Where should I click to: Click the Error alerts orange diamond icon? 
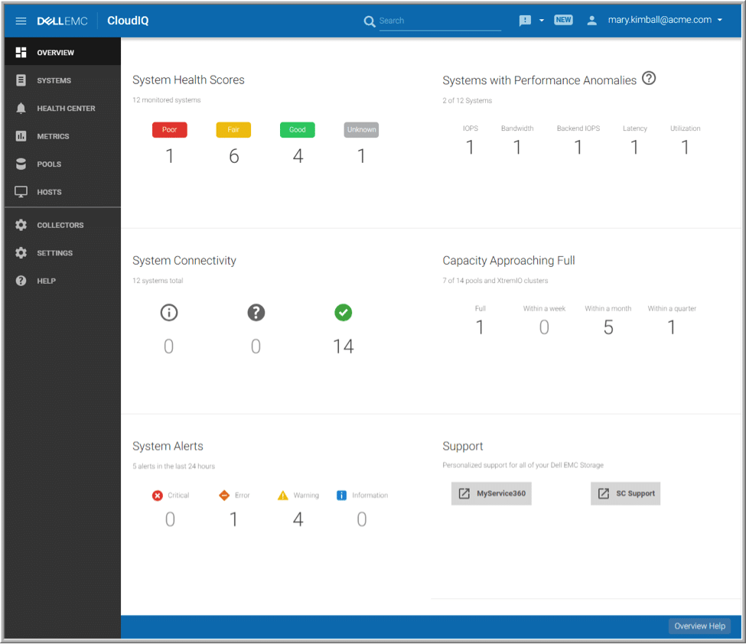(x=224, y=495)
